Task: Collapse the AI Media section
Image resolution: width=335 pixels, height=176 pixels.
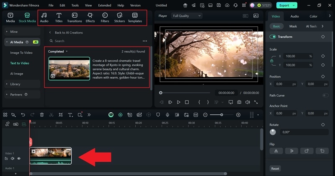Action: [x=22, y=42]
